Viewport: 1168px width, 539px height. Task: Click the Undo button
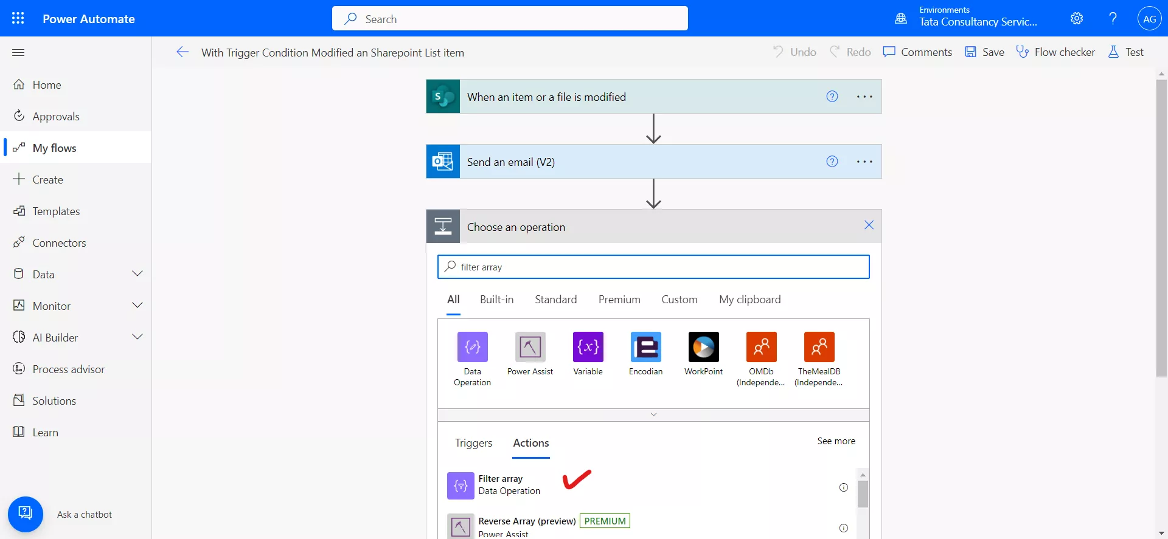[794, 52]
